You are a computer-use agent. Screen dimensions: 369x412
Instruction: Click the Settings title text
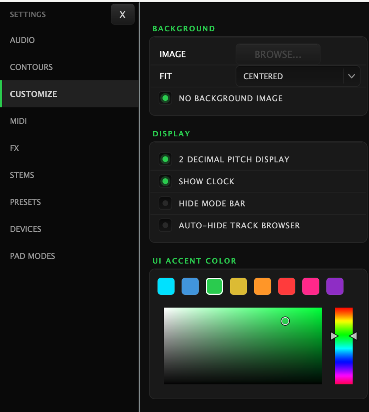28,14
